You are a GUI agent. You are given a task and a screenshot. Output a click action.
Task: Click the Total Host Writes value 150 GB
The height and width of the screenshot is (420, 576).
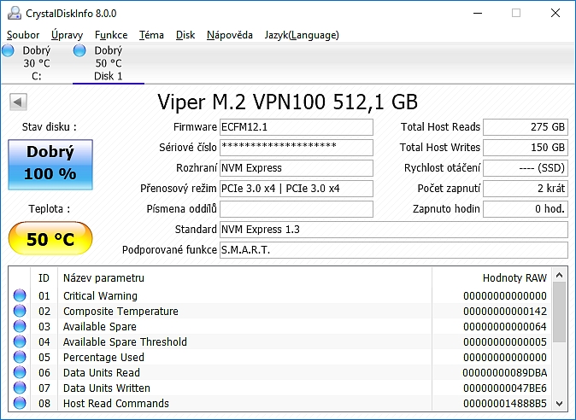(526, 148)
